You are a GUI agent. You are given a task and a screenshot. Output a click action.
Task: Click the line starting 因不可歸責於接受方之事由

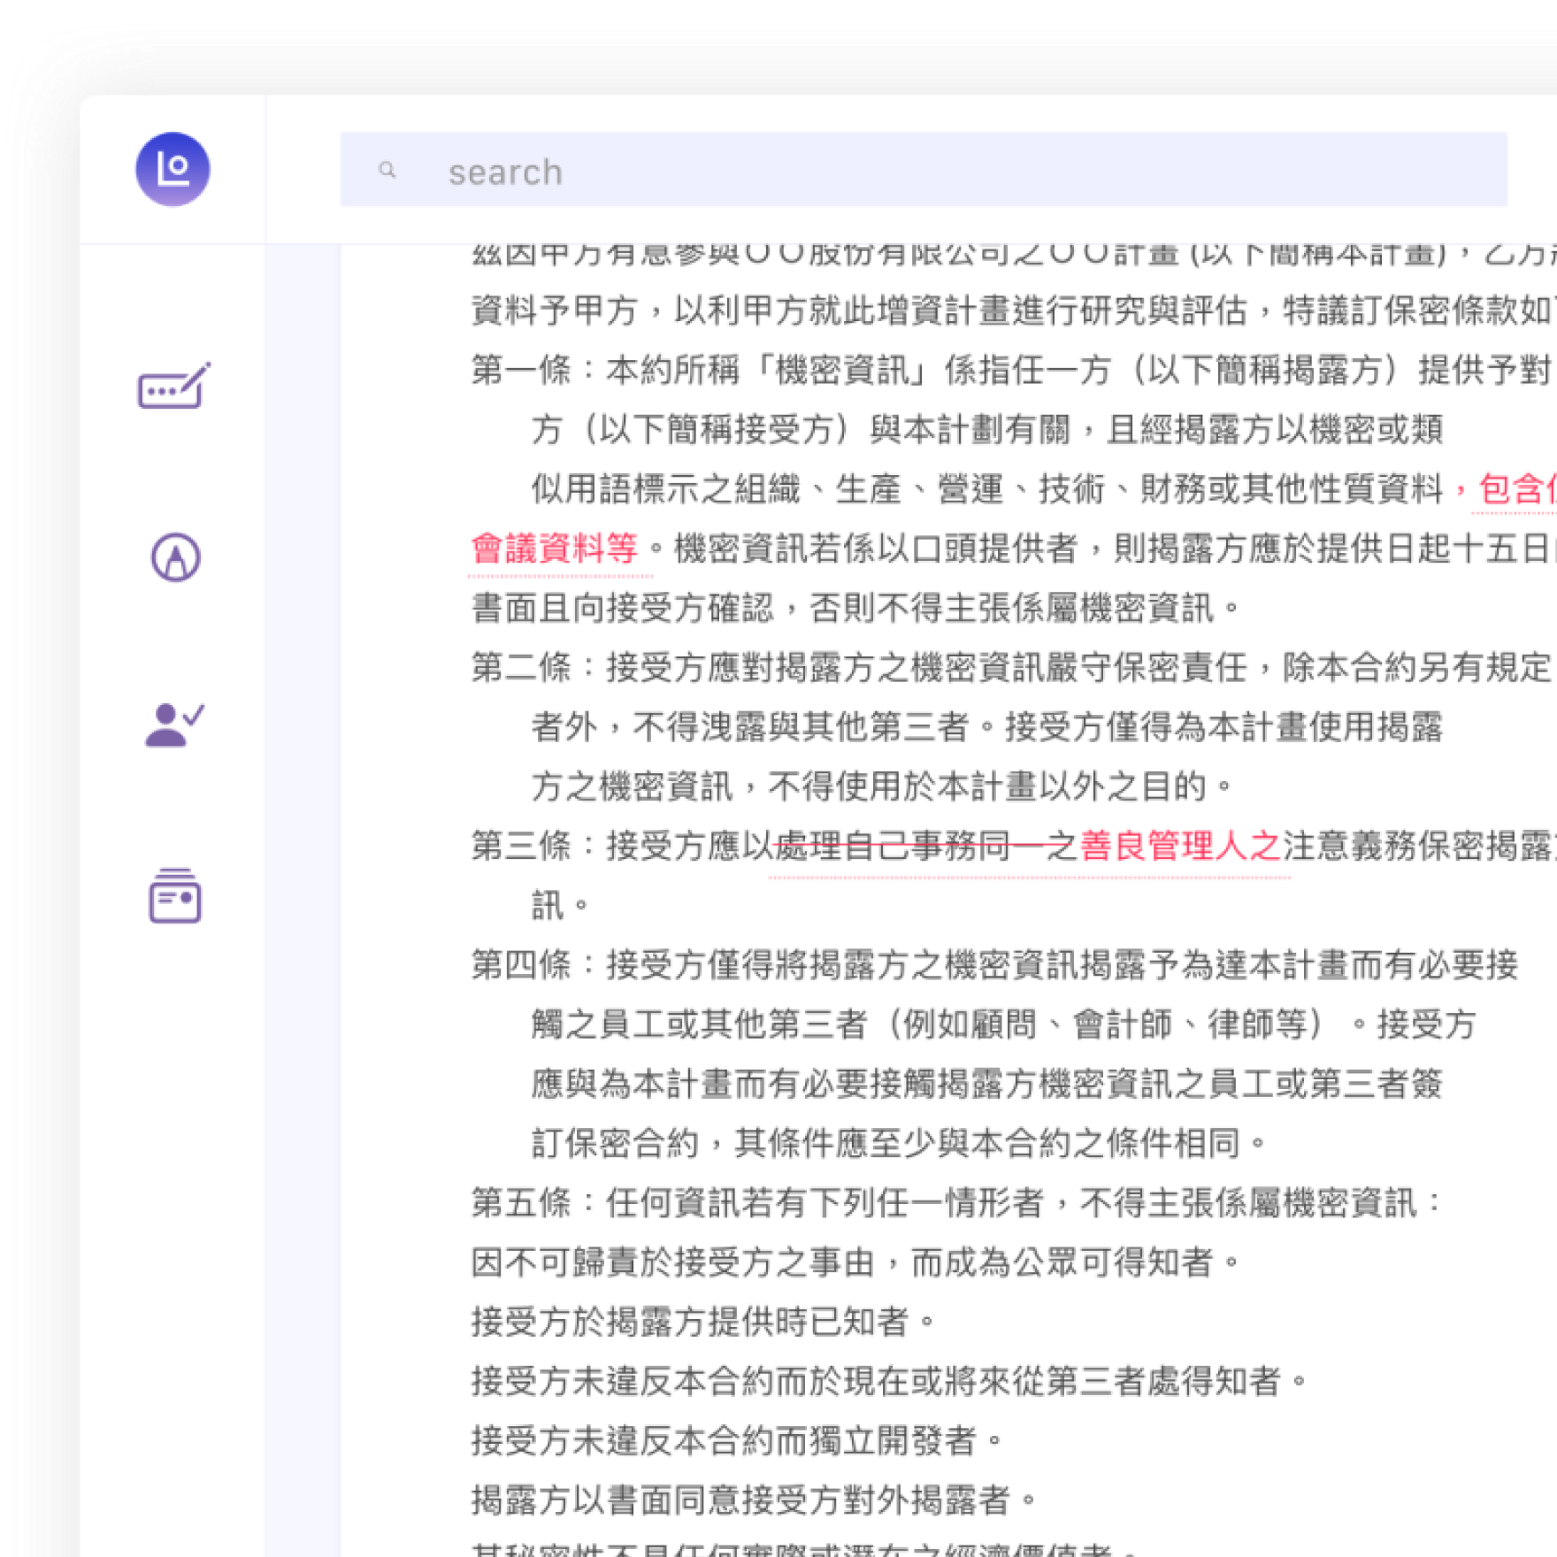(x=855, y=1262)
